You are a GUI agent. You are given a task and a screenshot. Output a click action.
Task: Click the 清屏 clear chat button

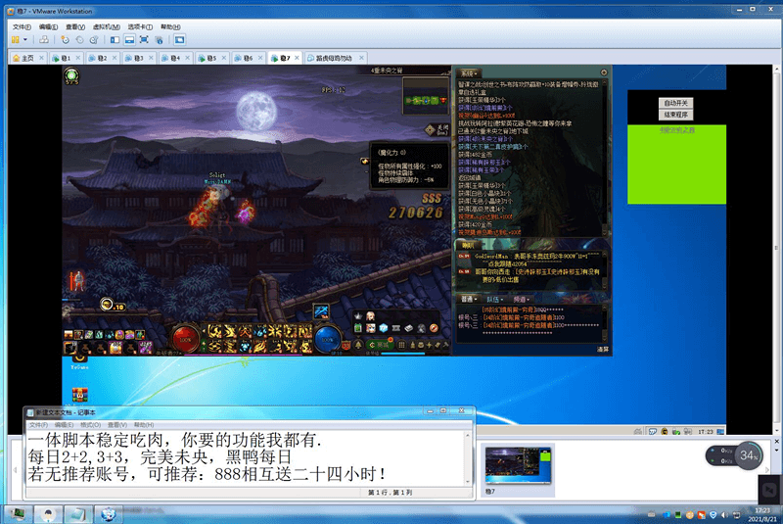(x=603, y=349)
